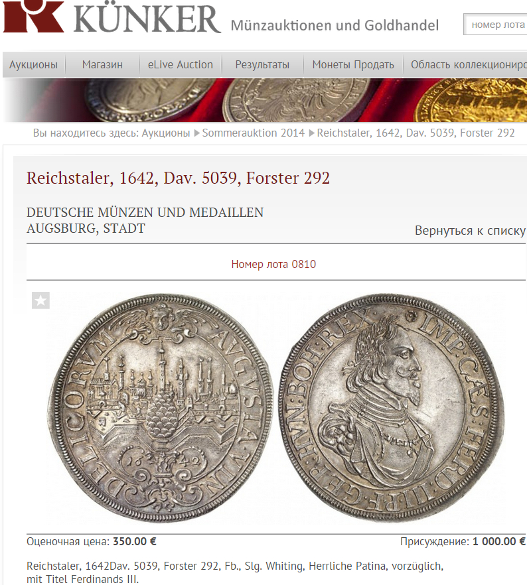527x585 pixels.
Task: Click Вернуться к списку link
Action: pos(470,231)
